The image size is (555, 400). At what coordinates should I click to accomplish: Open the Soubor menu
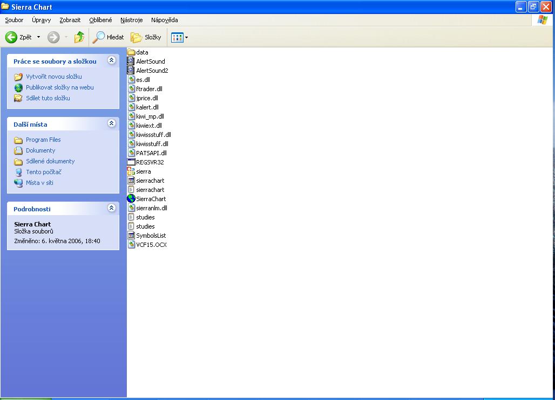click(x=14, y=20)
